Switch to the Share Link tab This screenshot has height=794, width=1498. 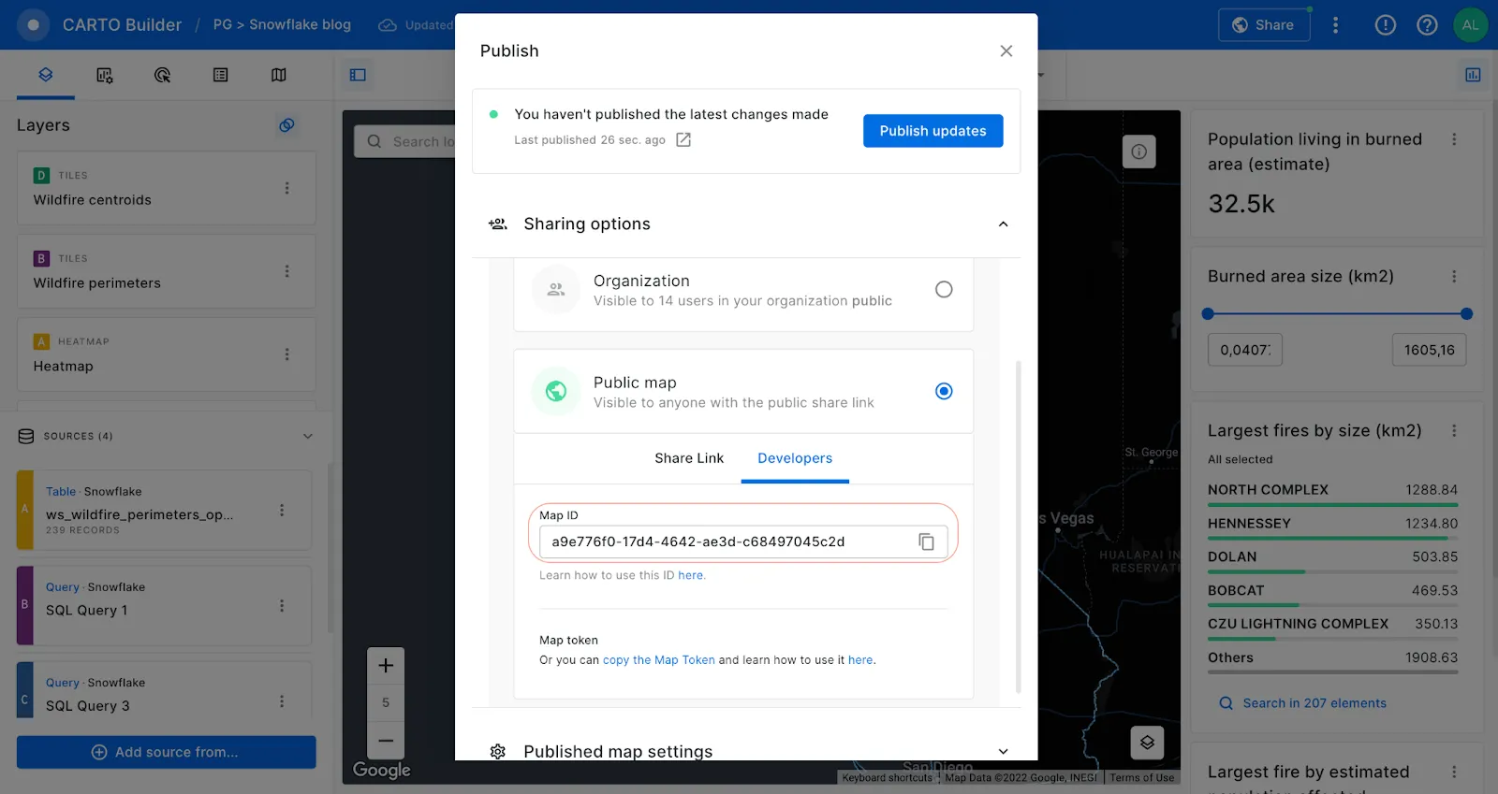689,458
